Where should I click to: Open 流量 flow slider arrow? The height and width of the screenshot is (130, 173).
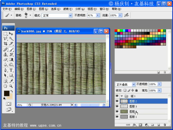coord(120,15)
